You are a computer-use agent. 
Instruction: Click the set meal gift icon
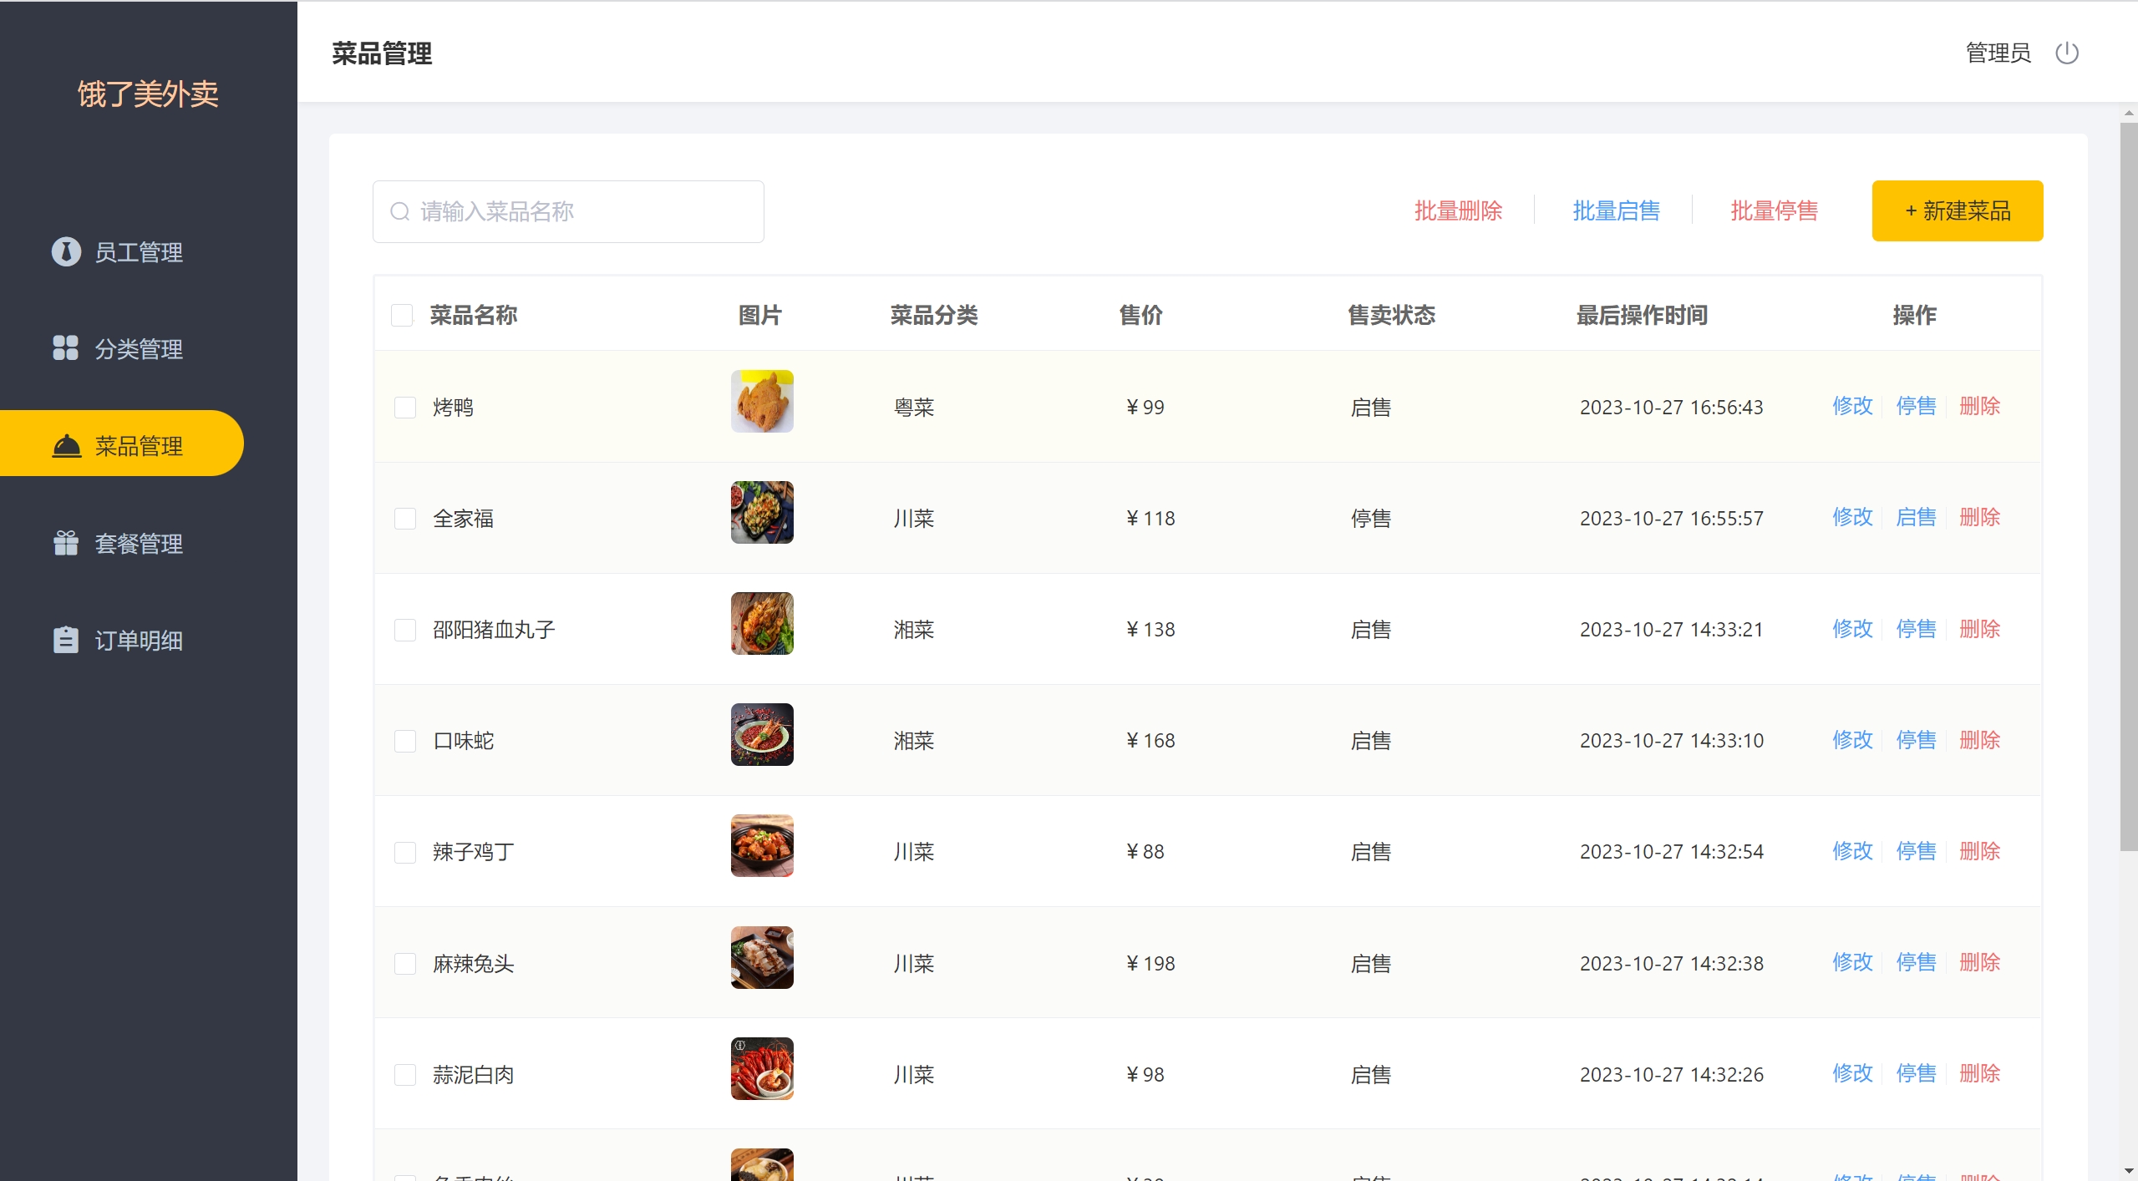tap(65, 543)
